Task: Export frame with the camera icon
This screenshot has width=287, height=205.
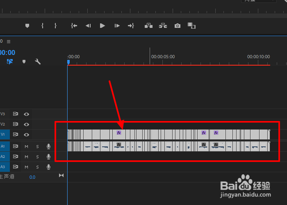Action: (x=178, y=25)
